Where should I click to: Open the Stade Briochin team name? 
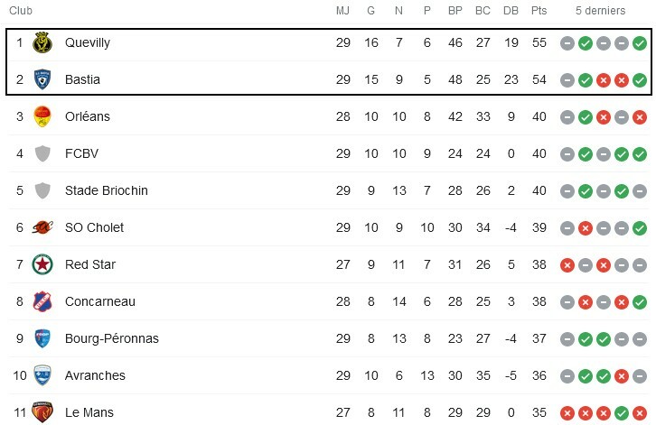coord(106,190)
